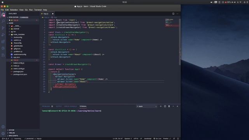Viewport: 249px width, 140px height.
Task: Click the Apple-style logo in top bar
Action: pyautogui.click(x=2, y=2)
